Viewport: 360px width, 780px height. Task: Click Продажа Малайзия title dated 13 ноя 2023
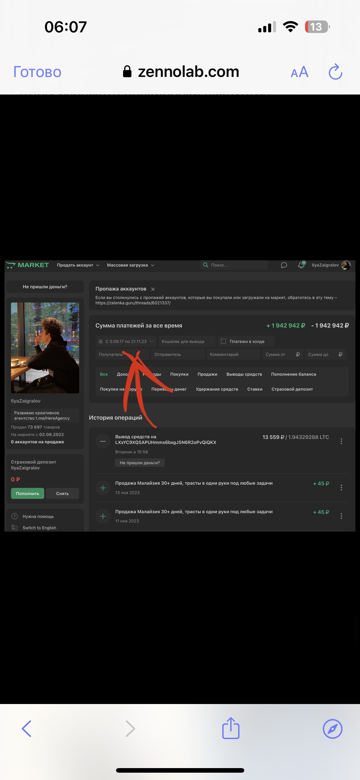click(194, 483)
